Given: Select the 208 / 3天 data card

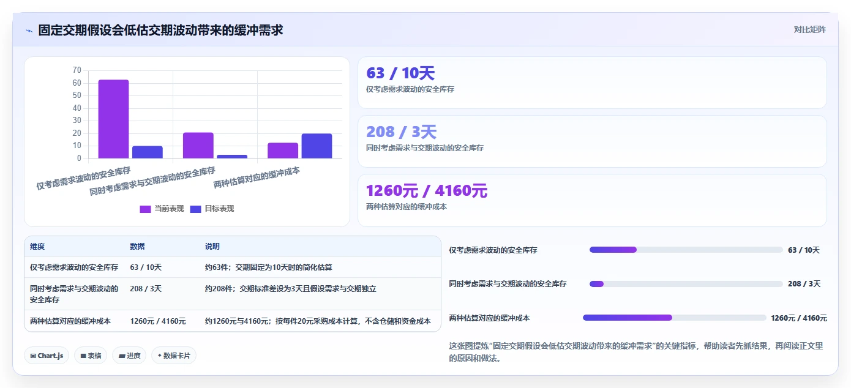Looking at the screenshot, I should [x=592, y=141].
